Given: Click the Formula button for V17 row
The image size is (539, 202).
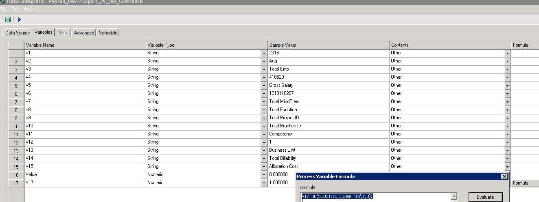Looking at the screenshot, I should click(525, 183).
